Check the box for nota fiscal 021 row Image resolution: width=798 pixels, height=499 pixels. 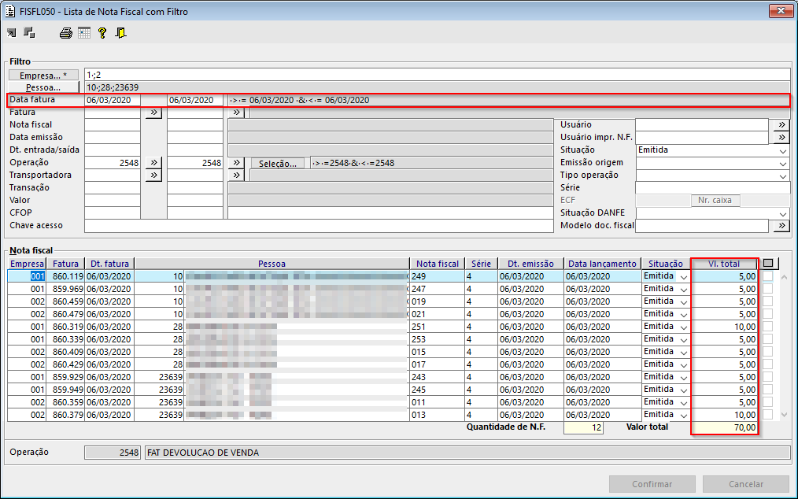pos(767,314)
